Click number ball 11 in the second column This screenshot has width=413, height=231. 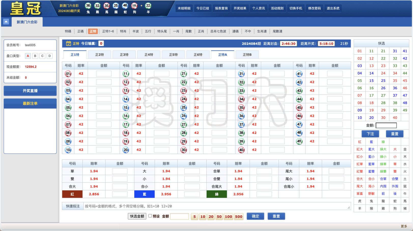click(126, 73)
